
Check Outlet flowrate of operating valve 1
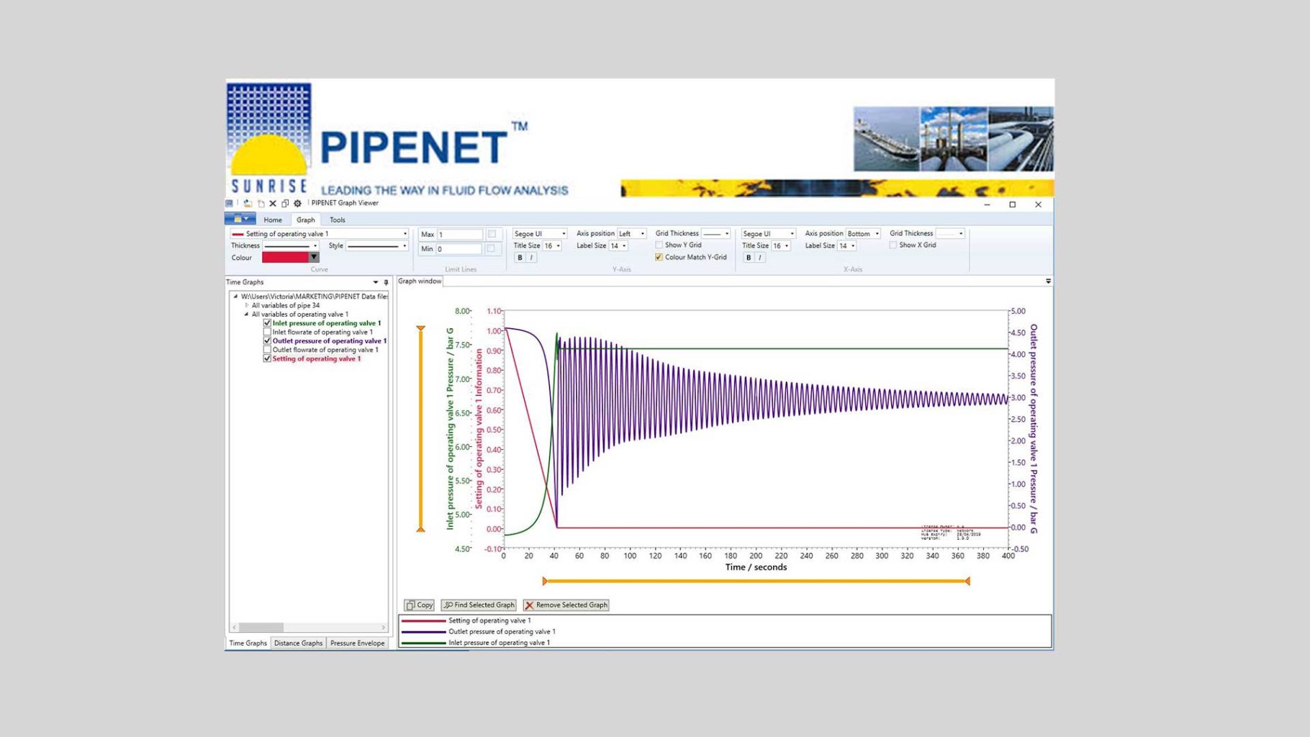point(267,350)
